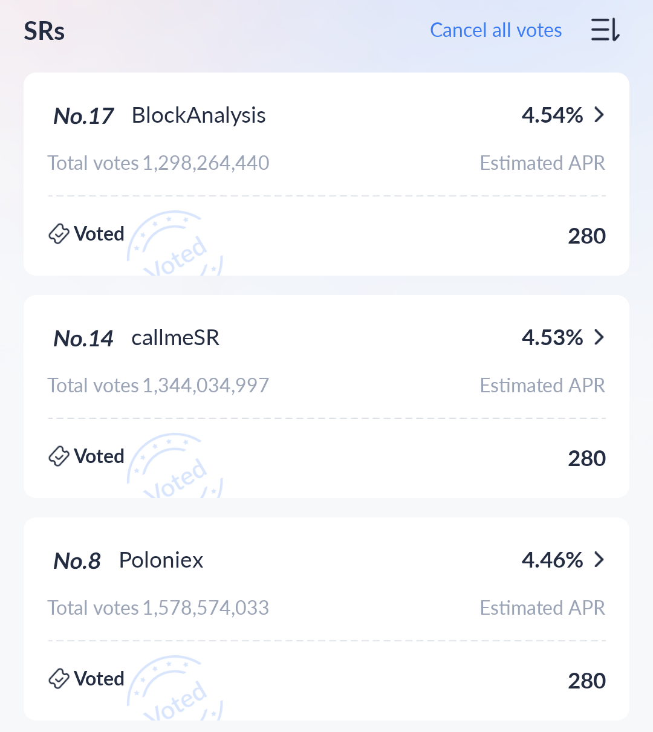The height and width of the screenshot is (732, 653).
Task: Open Poloniex details via chevron arrow
Action: (599, 560)
